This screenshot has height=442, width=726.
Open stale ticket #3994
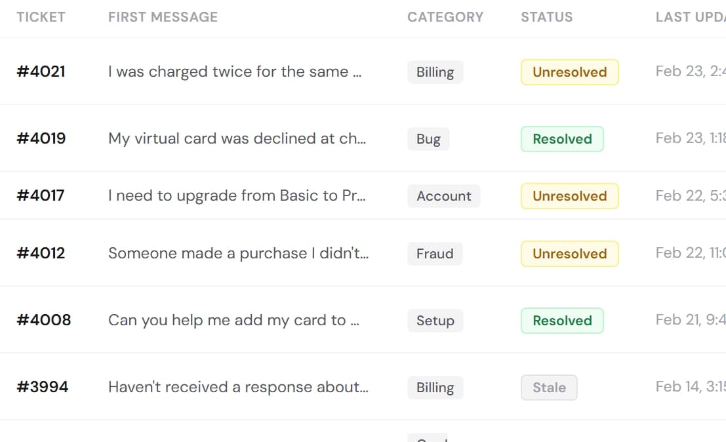click(x=42, y=387)
